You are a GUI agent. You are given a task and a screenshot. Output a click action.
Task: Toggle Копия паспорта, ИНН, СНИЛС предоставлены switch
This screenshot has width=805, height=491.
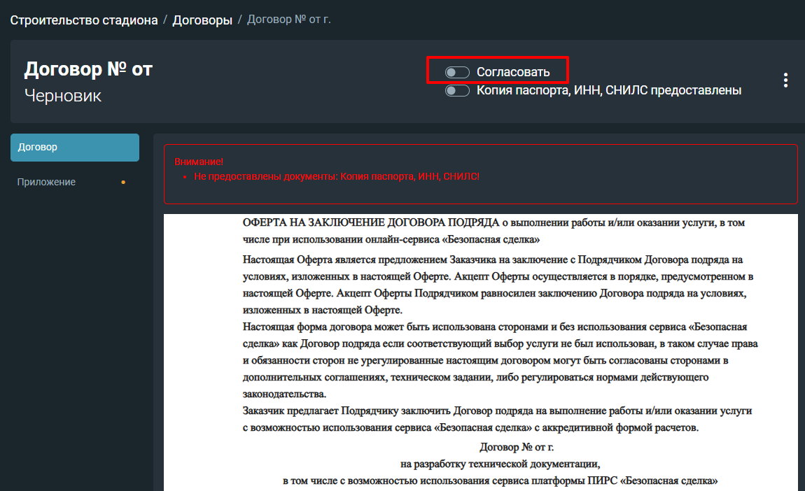click(457, 91)
